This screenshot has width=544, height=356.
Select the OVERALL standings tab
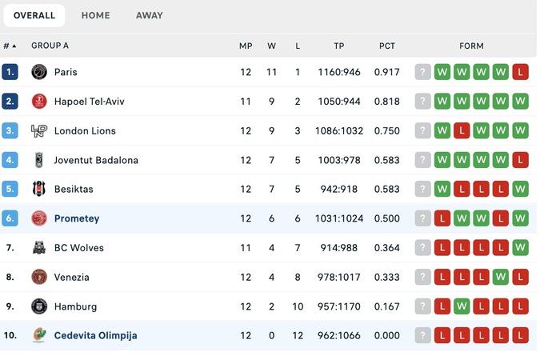34,15
